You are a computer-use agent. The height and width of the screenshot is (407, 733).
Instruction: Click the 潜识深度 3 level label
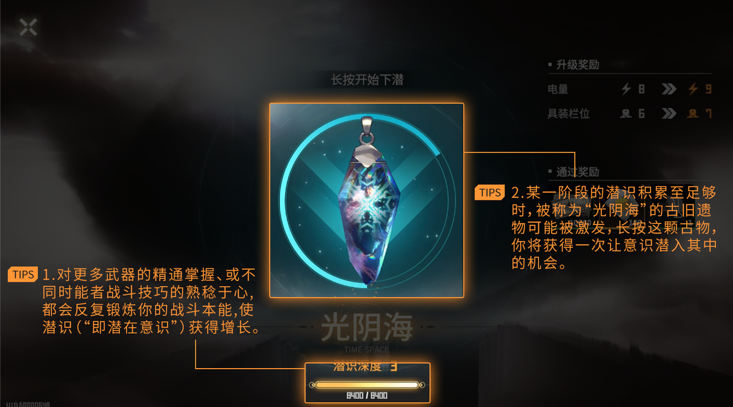tap(365, 367)
